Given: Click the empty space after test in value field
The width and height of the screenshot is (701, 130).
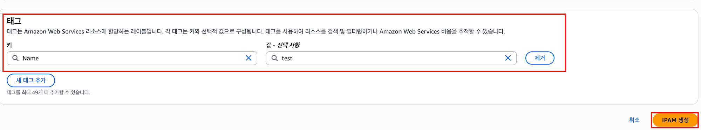Looking at the screenshot, I should click(396, 58).
